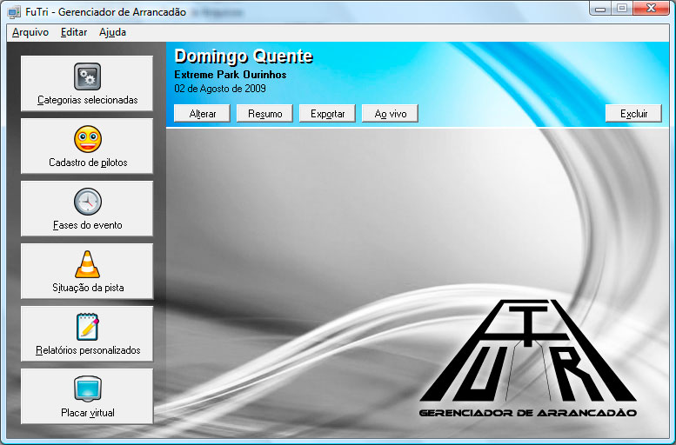This screenshot has width=676, height=445.
Task: Click the event date 02 de Agosto de 2009
Action: (x=220, y=89)
